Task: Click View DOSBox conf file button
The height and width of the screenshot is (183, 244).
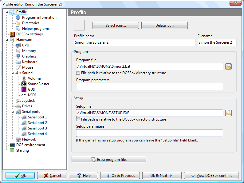Action: 211,176
